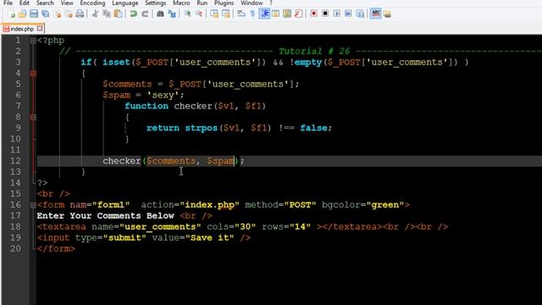
Task: Zoom in on the editor text
Action: [187, 14]
